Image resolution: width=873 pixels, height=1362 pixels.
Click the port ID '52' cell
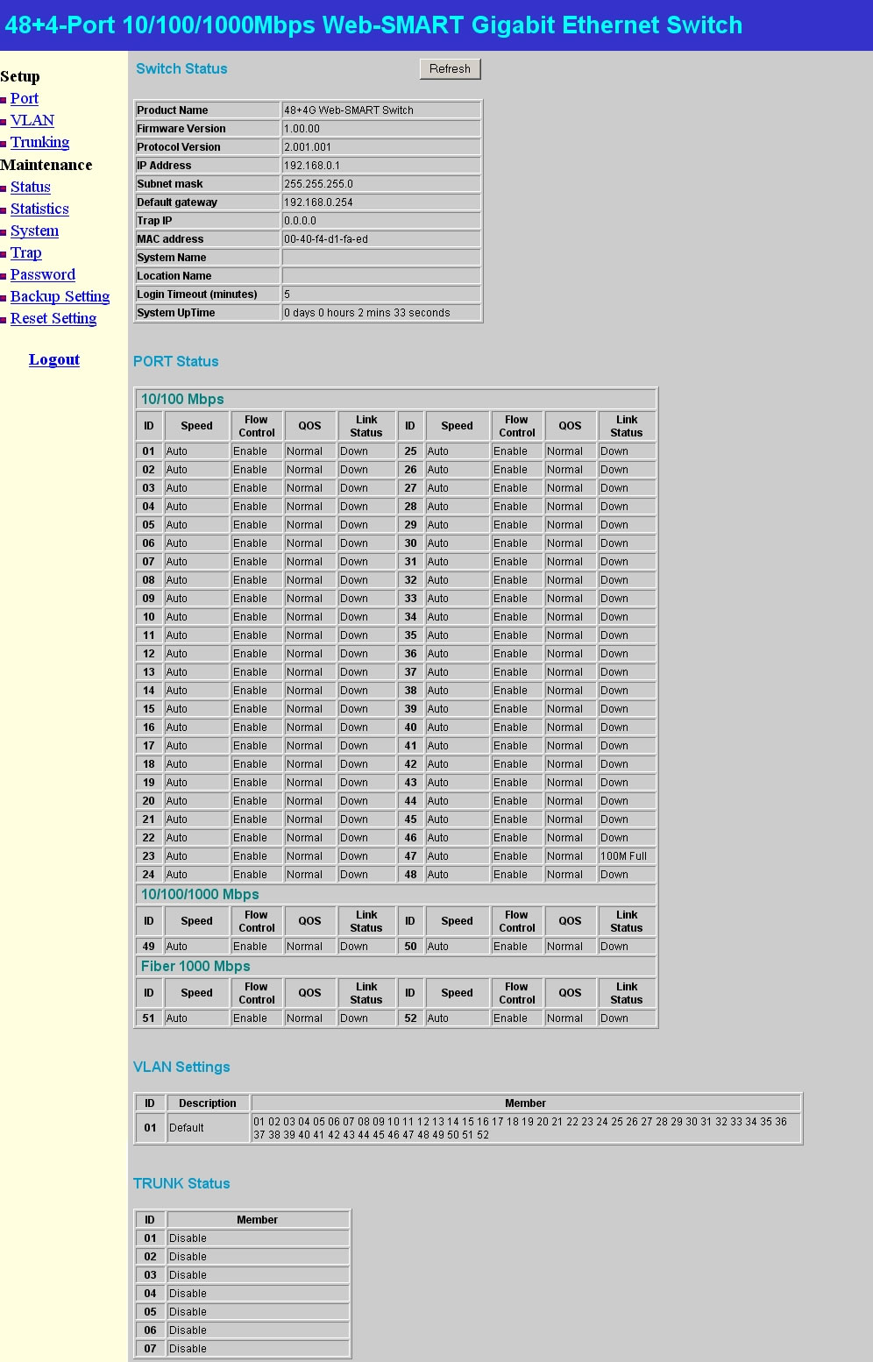[410, 1018]
